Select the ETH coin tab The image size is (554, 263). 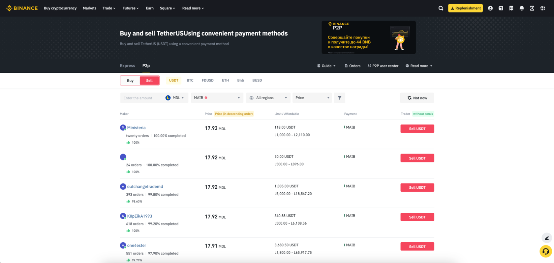225,80
